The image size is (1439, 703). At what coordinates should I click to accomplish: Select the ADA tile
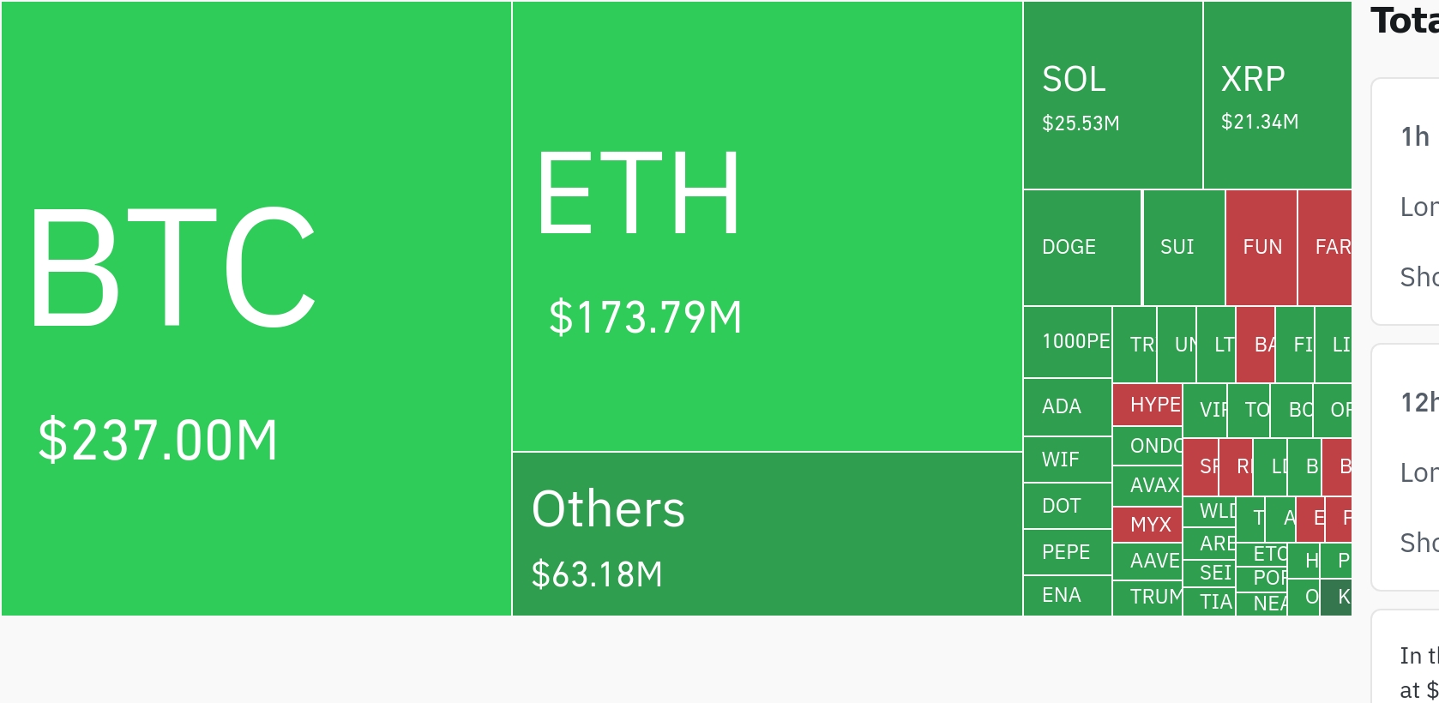pyautogui.click(x=1068, y=407)
